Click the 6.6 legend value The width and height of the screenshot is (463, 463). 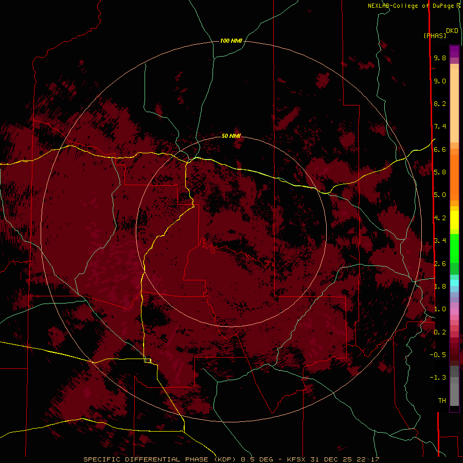pos(440,149)
